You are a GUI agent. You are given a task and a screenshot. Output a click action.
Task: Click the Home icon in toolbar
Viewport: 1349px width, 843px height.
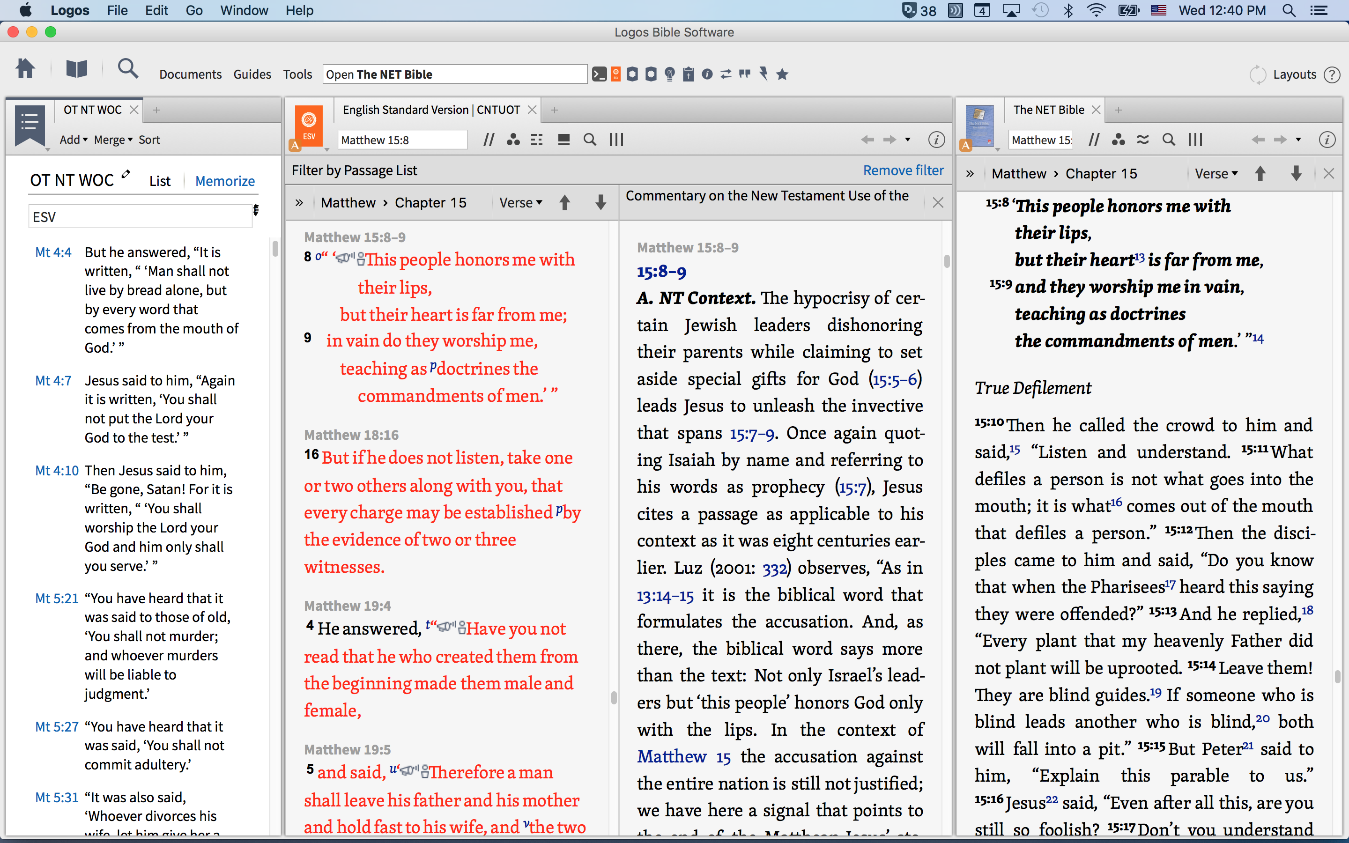[x=25, y=69]
